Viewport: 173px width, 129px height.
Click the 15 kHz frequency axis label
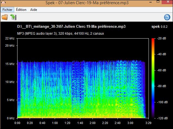pyautogui.click(x=10, y=64)
